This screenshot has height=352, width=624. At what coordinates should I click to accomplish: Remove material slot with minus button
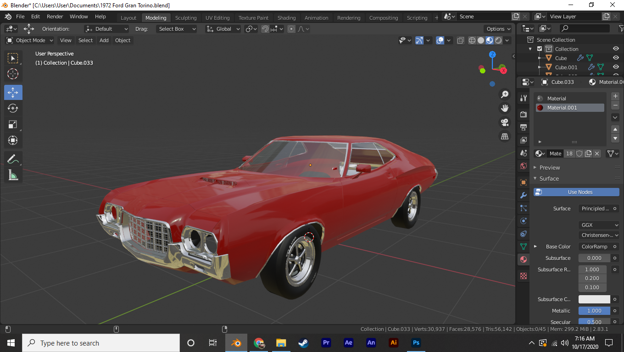tap(616, 105)
